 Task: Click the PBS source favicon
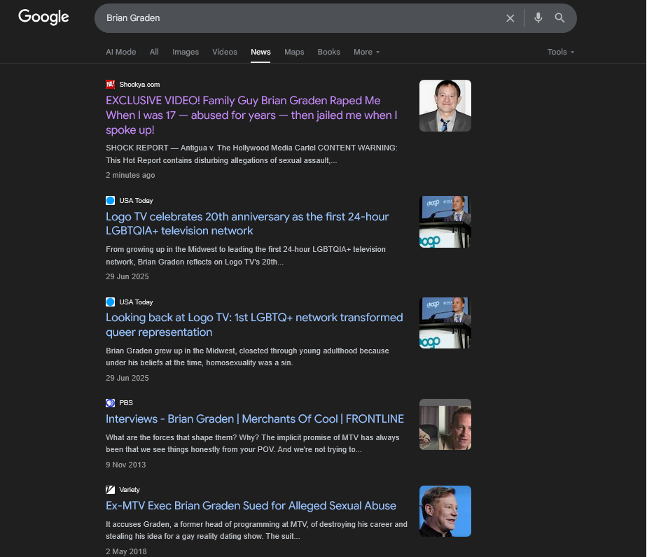[110, 403]
